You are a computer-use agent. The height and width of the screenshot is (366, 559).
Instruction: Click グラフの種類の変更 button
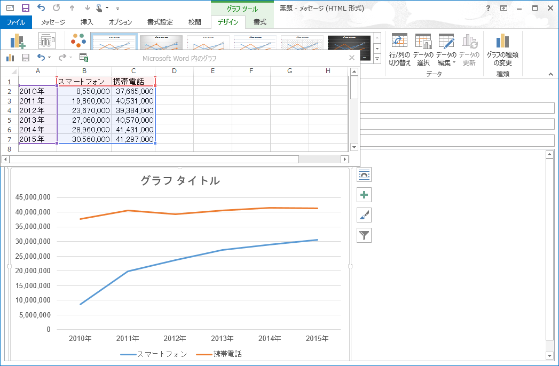pos(502,50)
